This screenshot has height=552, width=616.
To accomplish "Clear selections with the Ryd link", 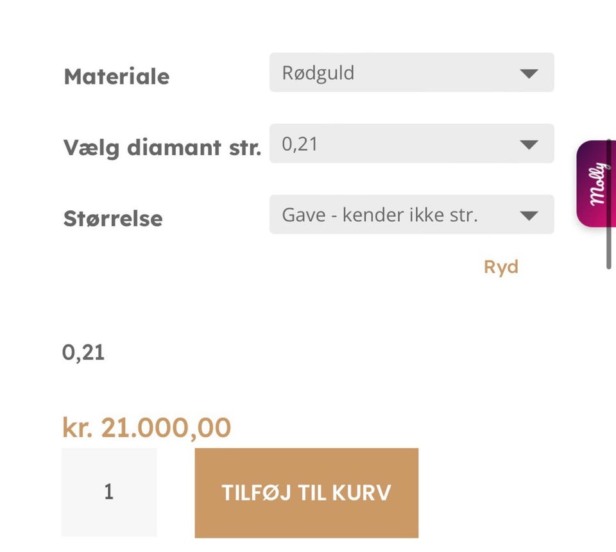I will (x=501, y=267).
